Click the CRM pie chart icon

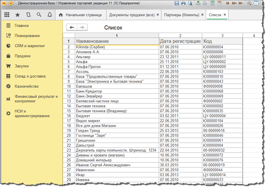[8, 46]
